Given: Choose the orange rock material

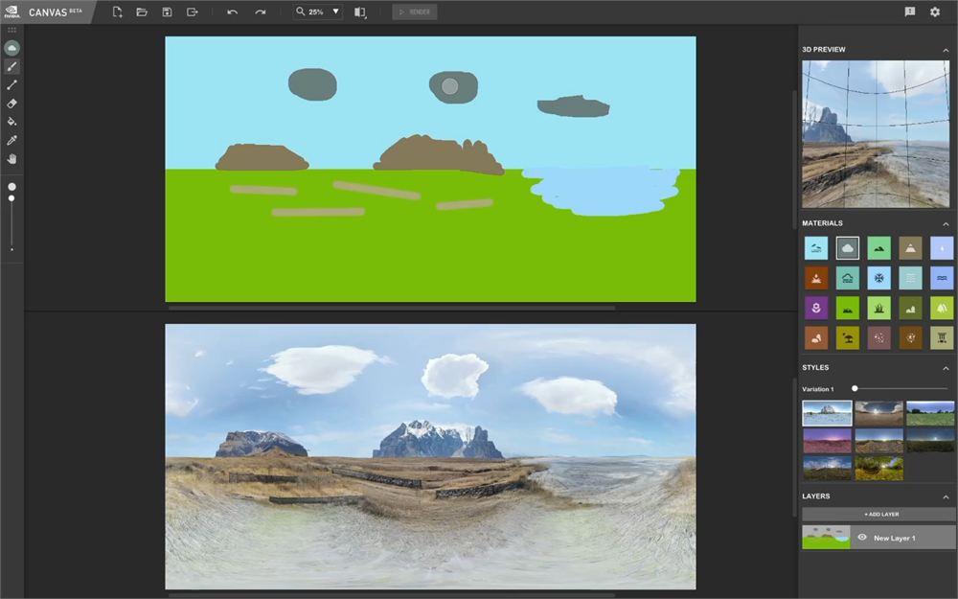Looking at the screenshot, I should [x=816, y=338].
